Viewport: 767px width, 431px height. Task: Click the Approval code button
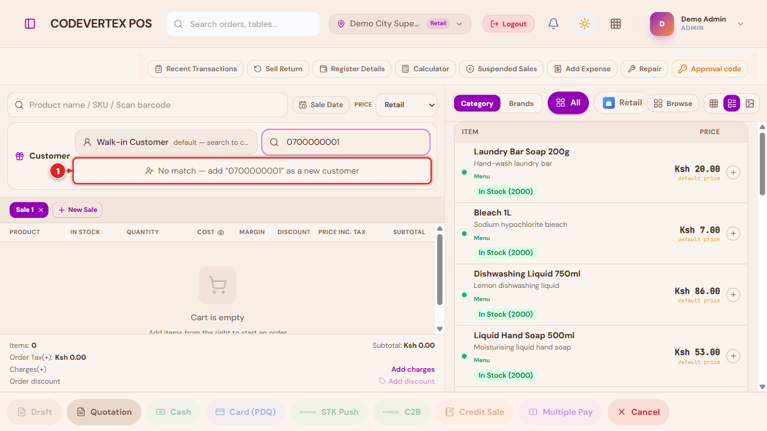pos(709,69)
